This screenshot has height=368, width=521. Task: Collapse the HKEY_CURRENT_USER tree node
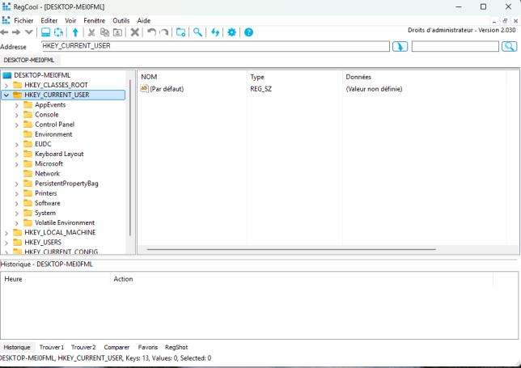[x=6, y=95]
